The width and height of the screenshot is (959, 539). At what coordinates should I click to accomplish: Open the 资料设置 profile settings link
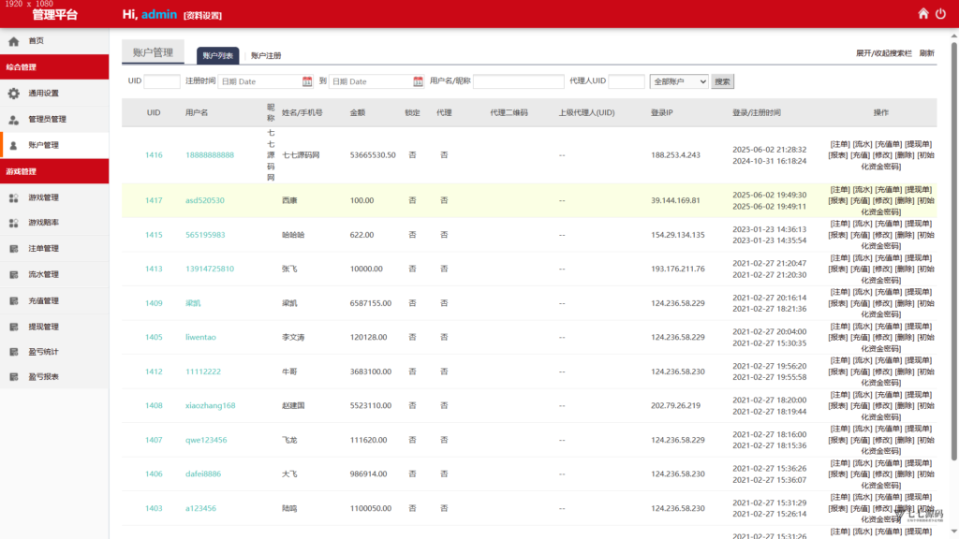coord(202,15)
